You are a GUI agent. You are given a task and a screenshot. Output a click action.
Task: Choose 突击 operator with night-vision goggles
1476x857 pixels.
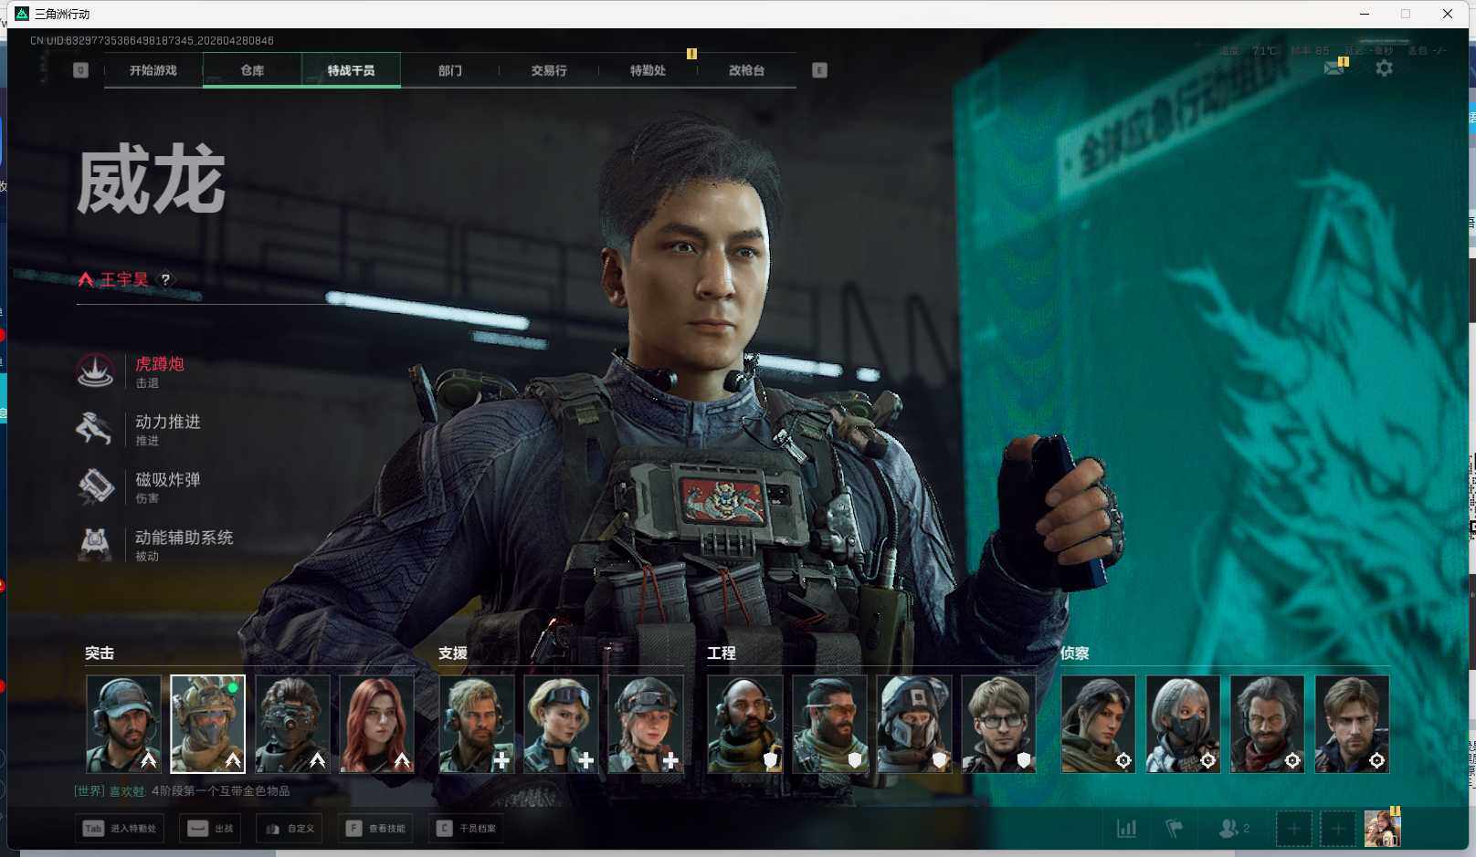[x=292, y=724]
